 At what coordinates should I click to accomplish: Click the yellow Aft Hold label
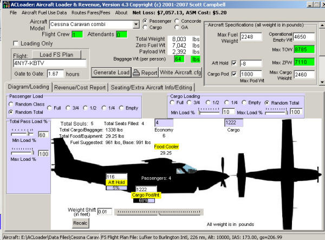click(116, 183)
